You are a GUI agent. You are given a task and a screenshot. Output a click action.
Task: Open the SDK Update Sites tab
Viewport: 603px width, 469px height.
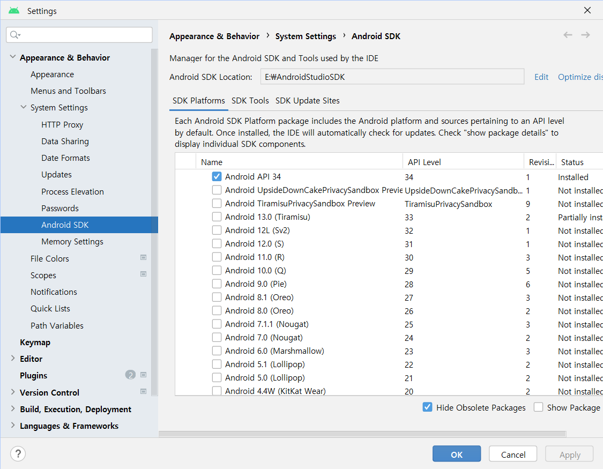click(307, 101)
